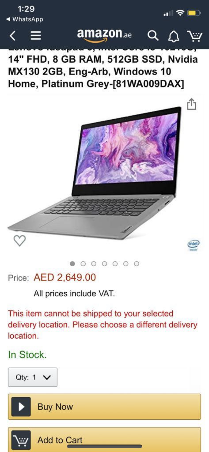Screen dimensions: 209x452
Task: Tap the amazon.ae logo
Action: point(104,35)
